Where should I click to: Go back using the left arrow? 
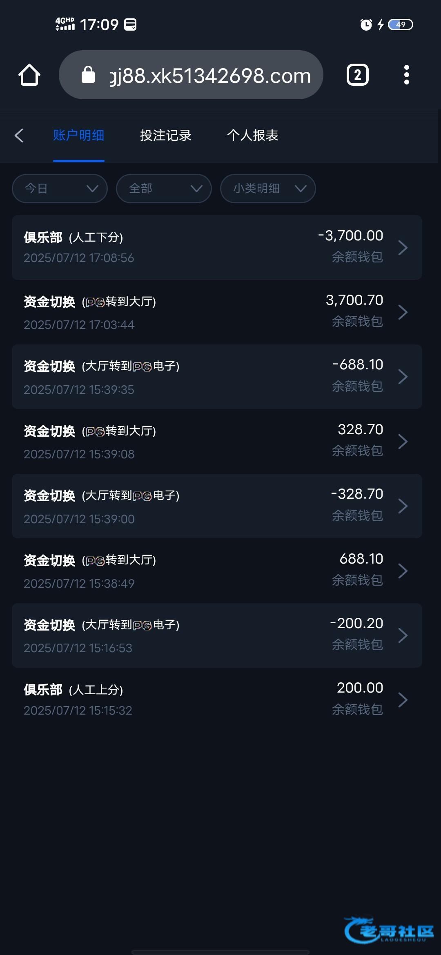(19, 135)
